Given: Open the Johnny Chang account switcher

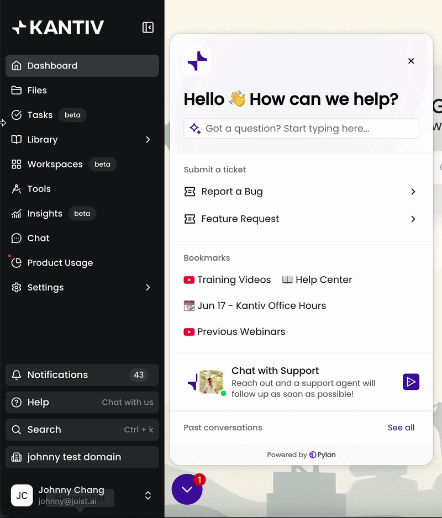Looking at the screenshot, I should [x=82, y=495].
